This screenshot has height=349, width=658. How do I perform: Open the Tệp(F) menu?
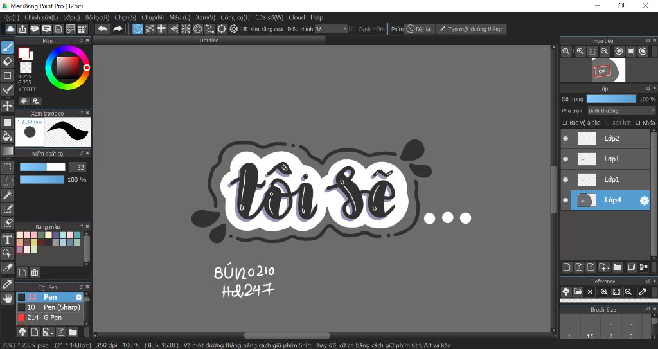point(11,17)
